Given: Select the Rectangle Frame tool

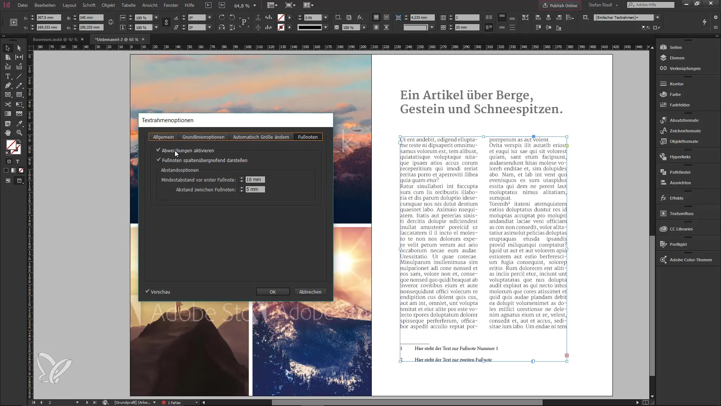Looking at the screenshot, I should point(8,95).
